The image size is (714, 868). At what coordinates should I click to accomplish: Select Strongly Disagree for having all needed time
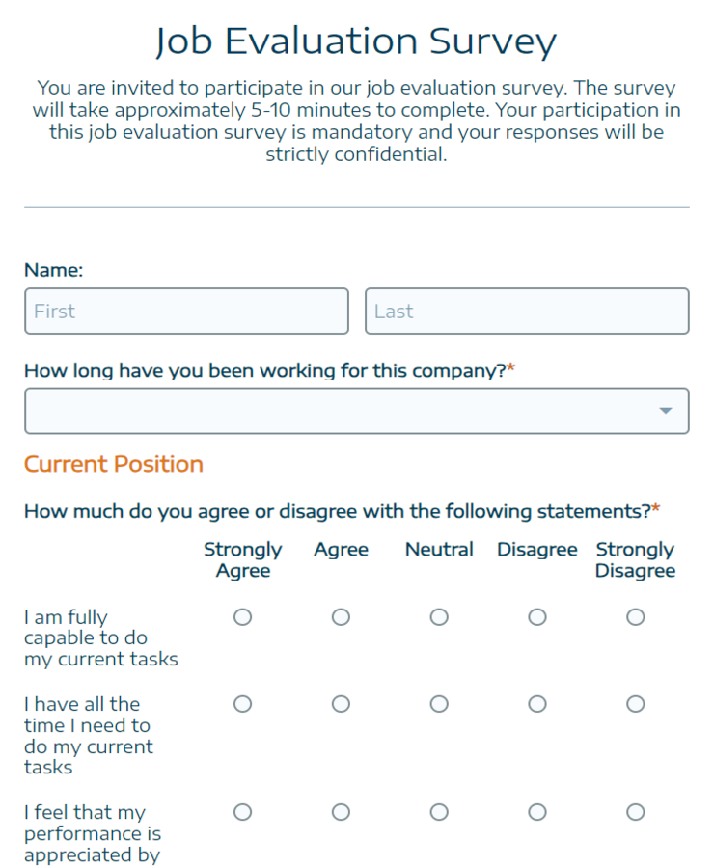pyautogui.click(x=635, y=704)
